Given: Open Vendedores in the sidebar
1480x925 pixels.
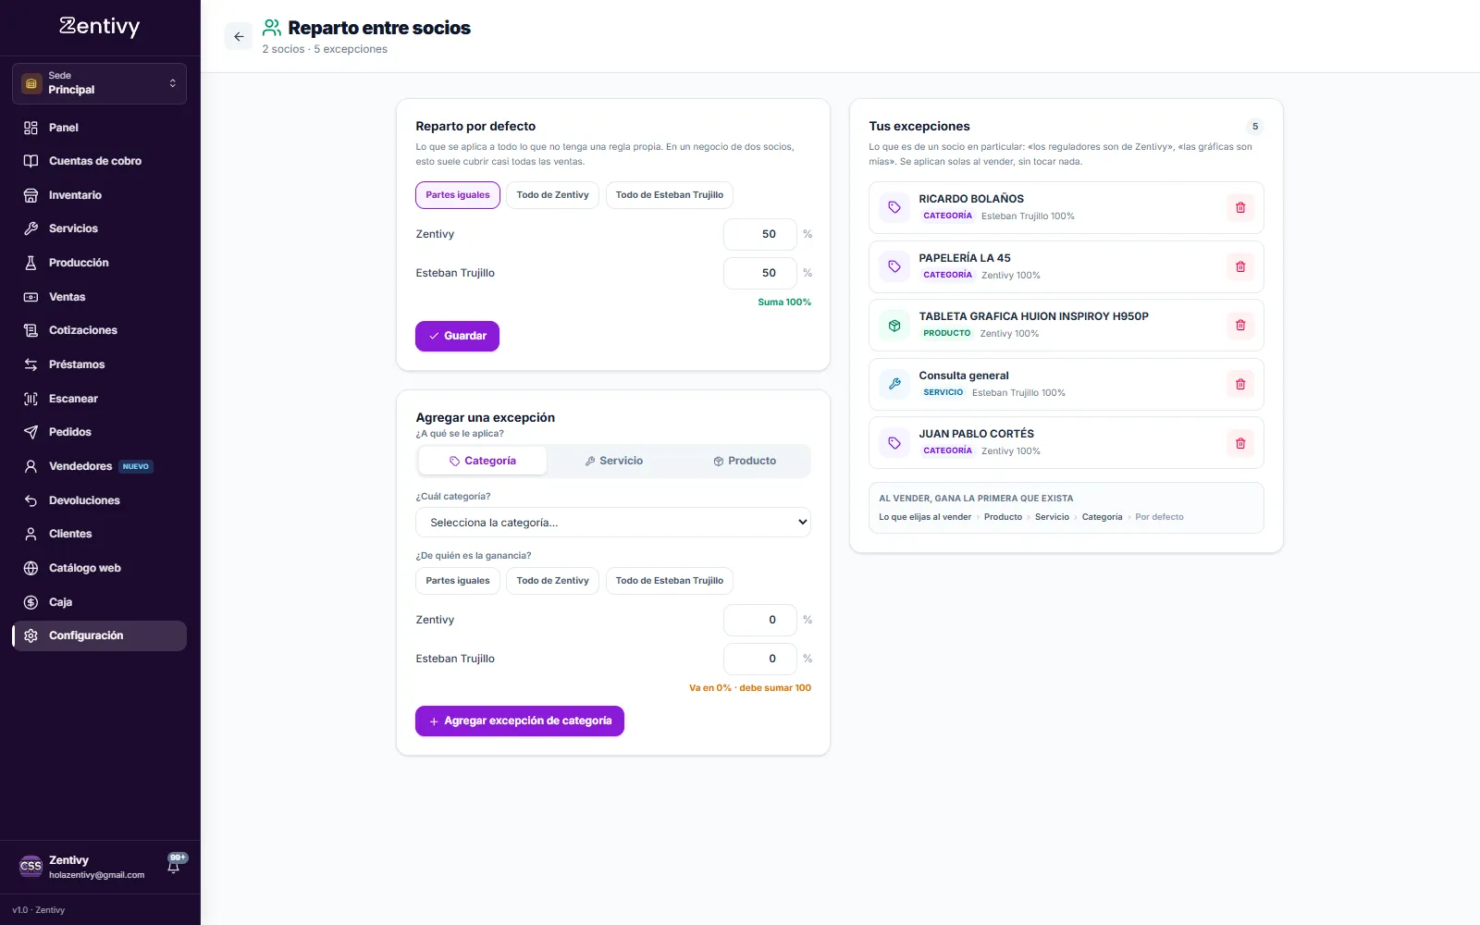Looking at the screenshot, I should point(99,466).
